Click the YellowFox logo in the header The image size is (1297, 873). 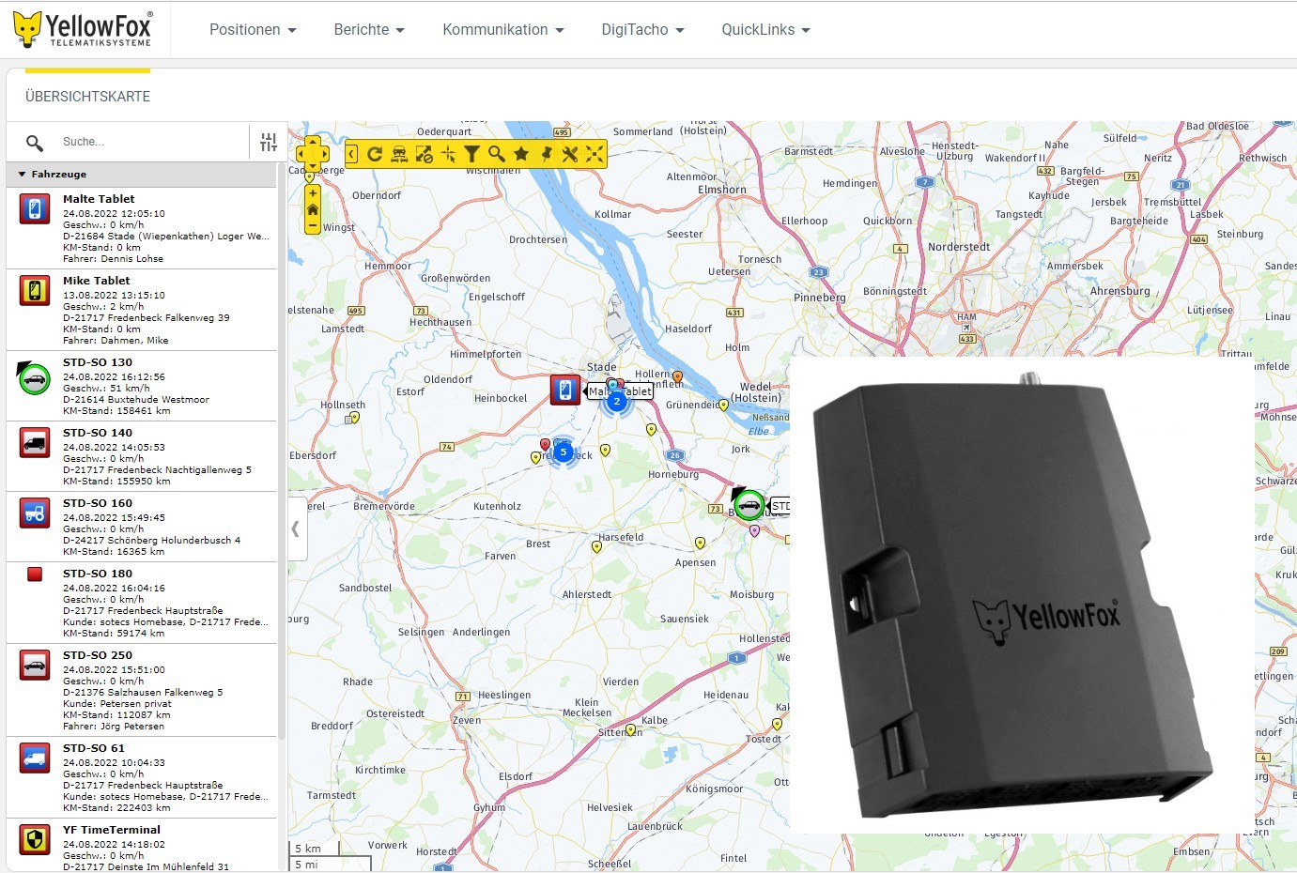(x=83, y=29)
